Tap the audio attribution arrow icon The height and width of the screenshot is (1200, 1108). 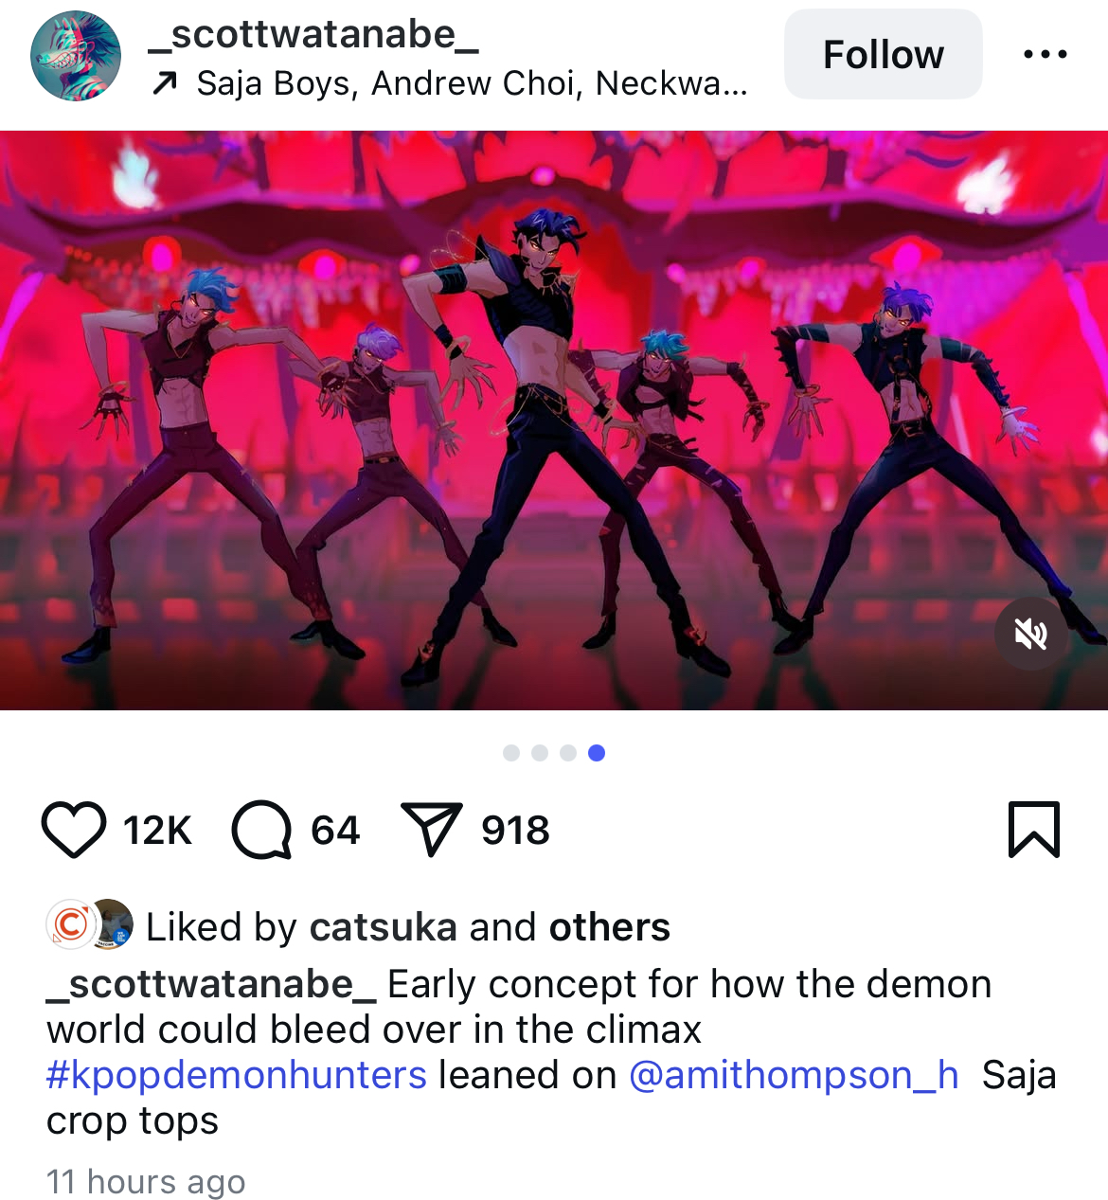pos(165,84)
